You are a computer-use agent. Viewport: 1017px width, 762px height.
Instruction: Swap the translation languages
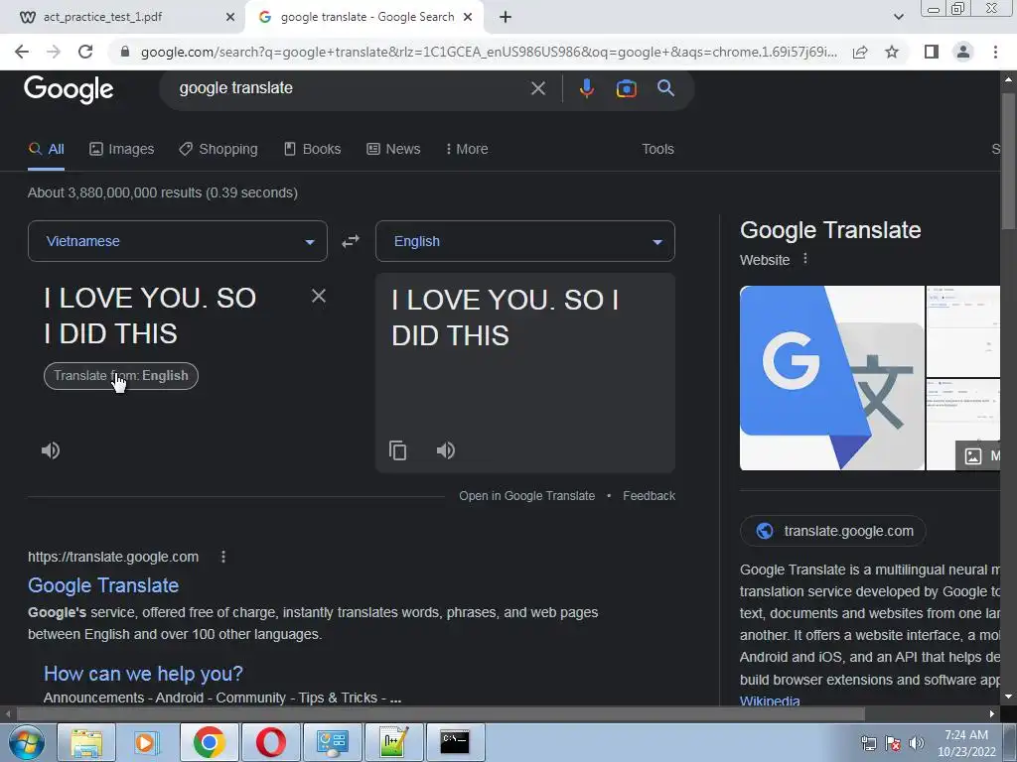point(351,241)
